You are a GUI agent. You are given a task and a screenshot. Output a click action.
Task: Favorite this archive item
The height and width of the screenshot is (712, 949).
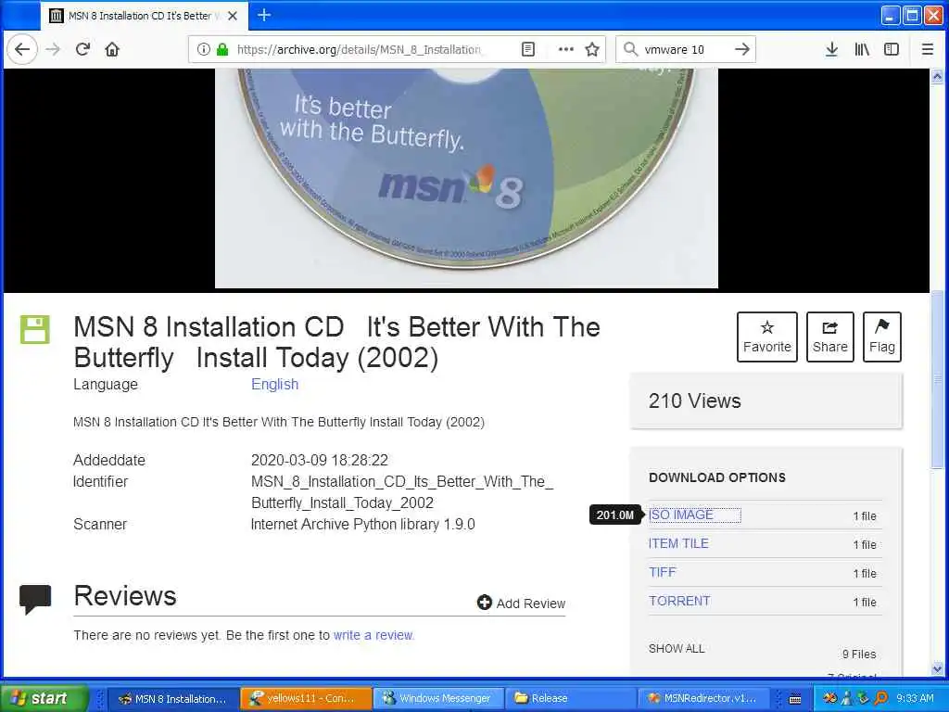[x=766, y=337]
